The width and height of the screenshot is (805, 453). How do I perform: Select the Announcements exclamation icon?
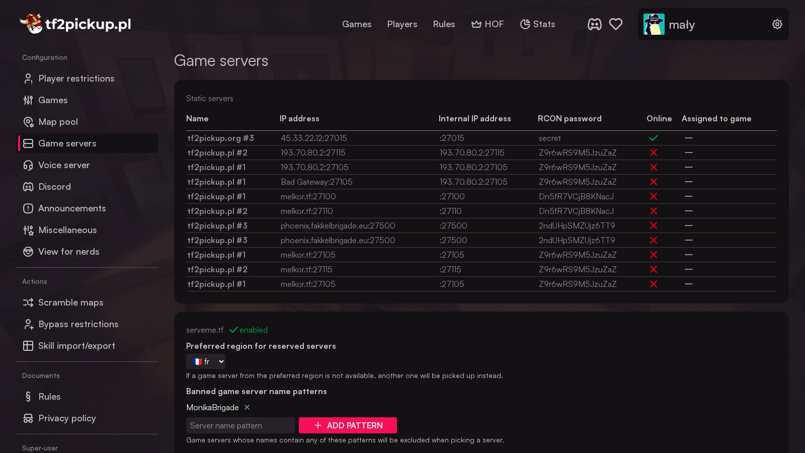tap(28, 208)
